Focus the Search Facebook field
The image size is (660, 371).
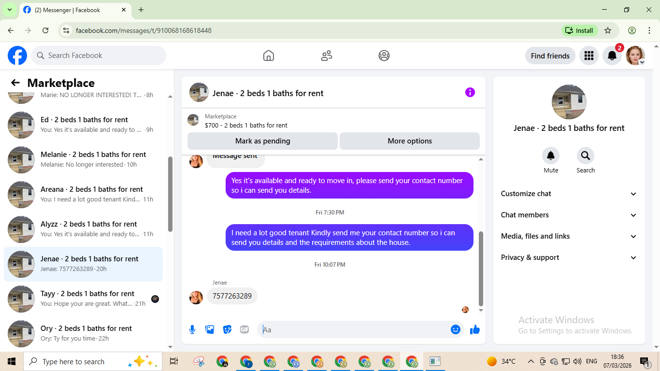(x=99, y=56)
